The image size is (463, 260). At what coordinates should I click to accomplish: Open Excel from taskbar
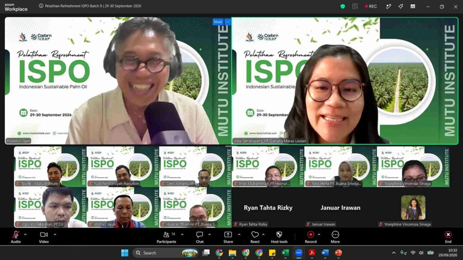pos(285,253)
